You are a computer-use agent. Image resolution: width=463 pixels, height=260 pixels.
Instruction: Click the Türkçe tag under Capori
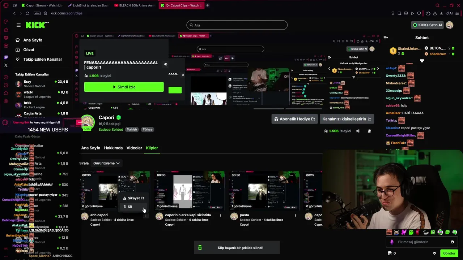coord(147,130)
